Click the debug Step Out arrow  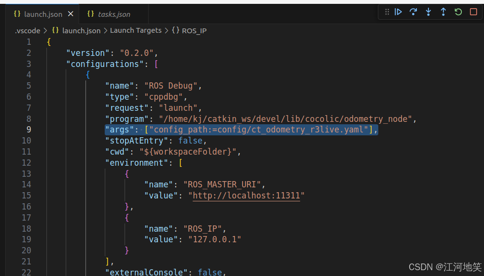pos(443,12)
